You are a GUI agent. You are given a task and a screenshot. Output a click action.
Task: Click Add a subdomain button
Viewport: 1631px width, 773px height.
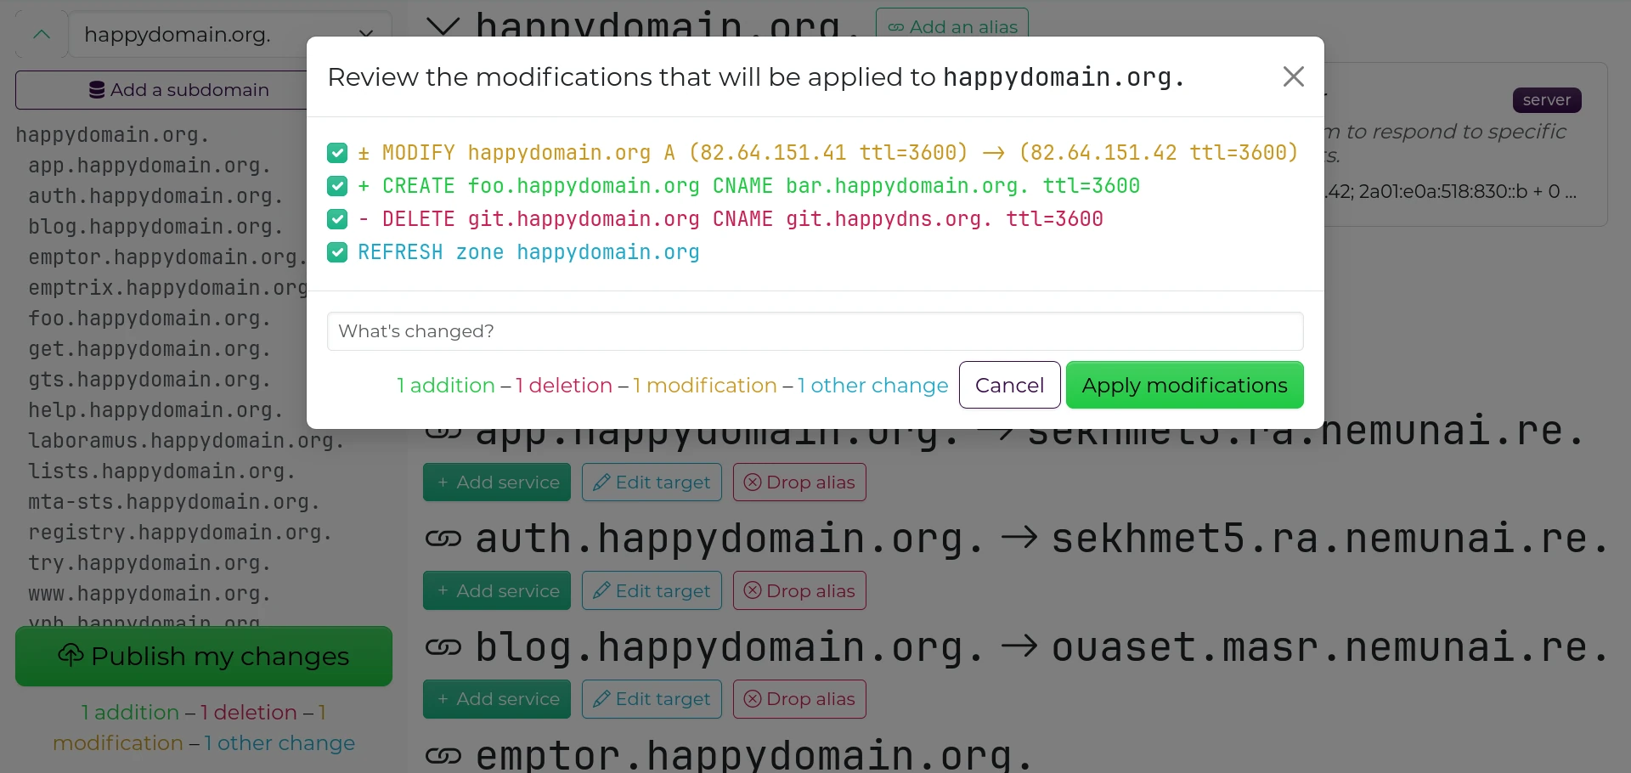pos(178,90)
